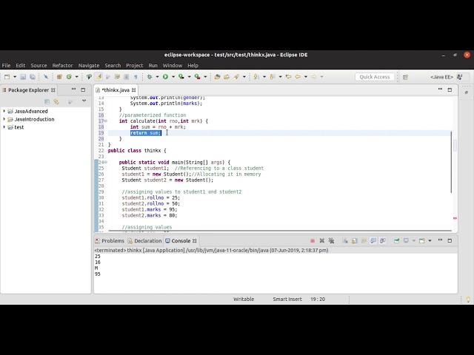Toggle Word Wrap in Console toolbar

pyautogui.click(x=364, y=240)
